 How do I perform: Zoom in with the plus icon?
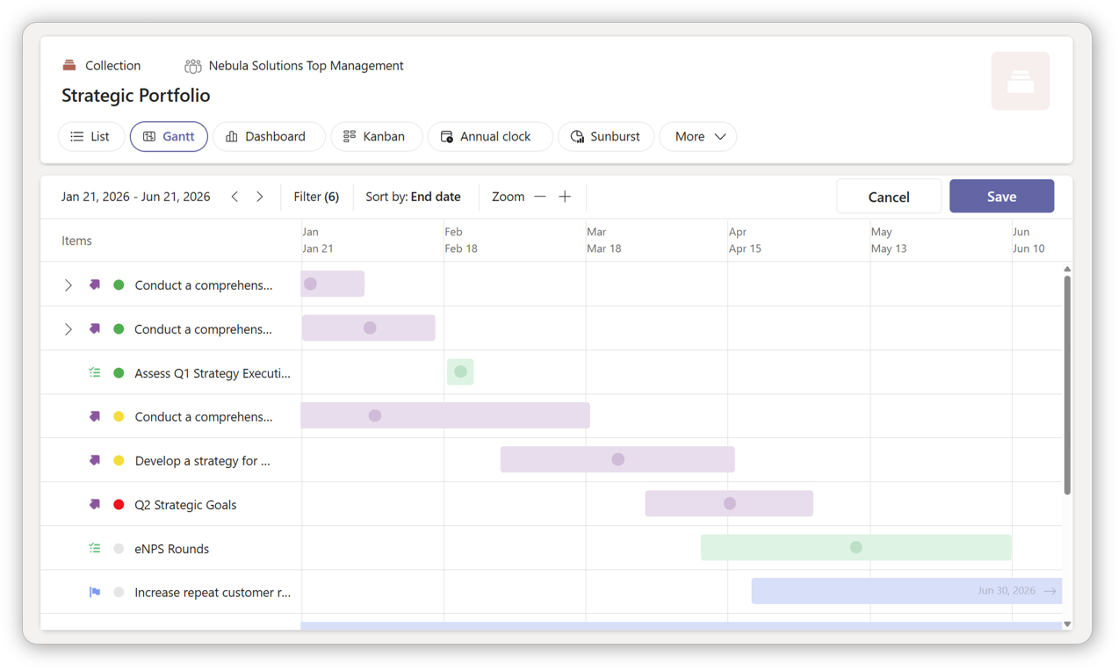tap(565, 197)
